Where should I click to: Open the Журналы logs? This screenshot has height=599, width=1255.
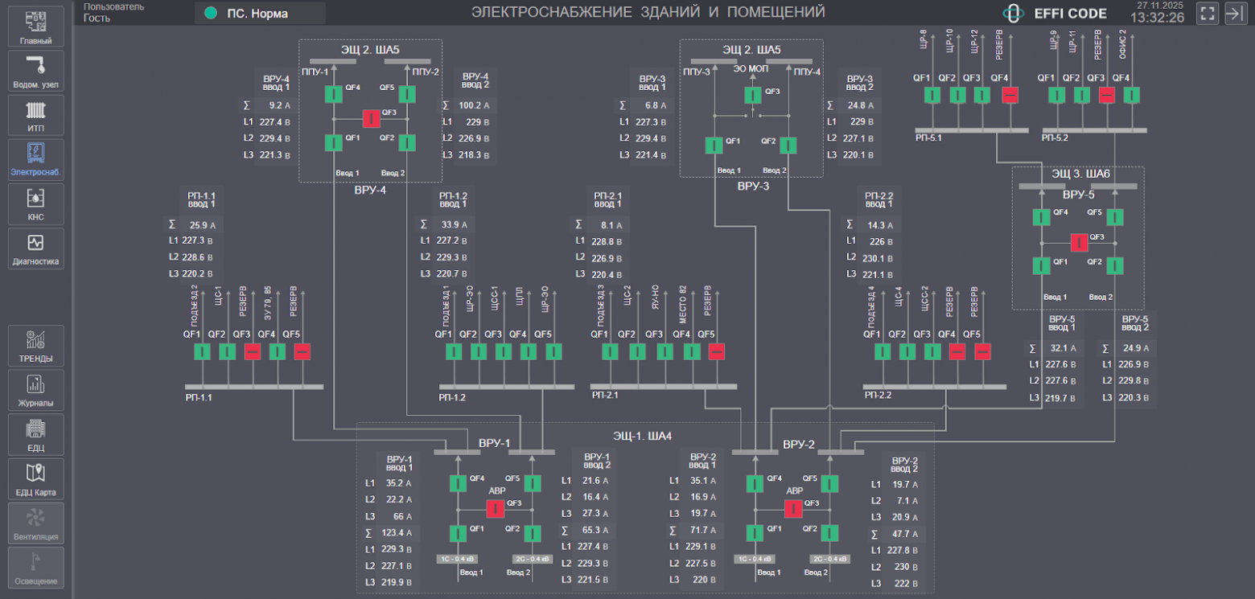coord(36,390)
